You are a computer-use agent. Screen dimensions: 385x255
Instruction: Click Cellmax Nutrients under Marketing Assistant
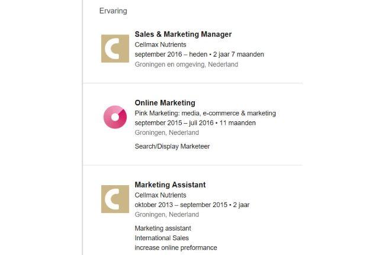pyautogui.click(x=161, y=195)
